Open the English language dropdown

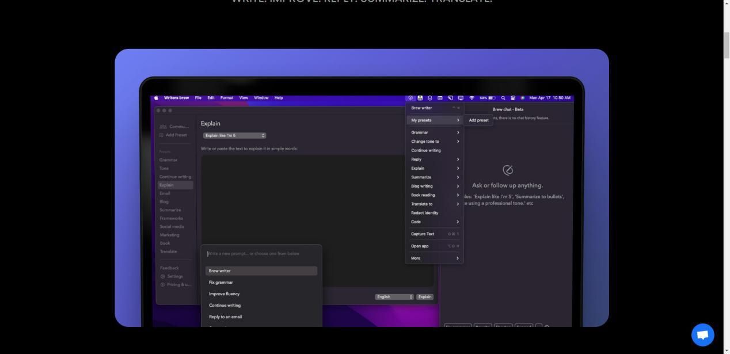click(x=394, y=297)
